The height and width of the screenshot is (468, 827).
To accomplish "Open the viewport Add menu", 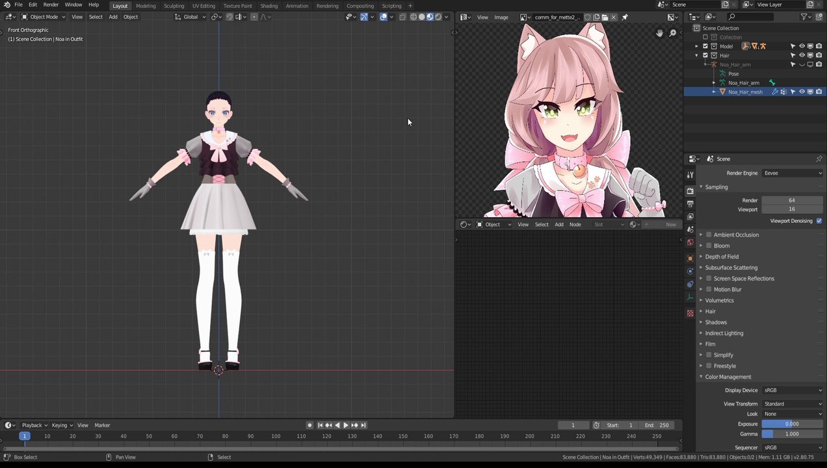I will tap(113, 17).
